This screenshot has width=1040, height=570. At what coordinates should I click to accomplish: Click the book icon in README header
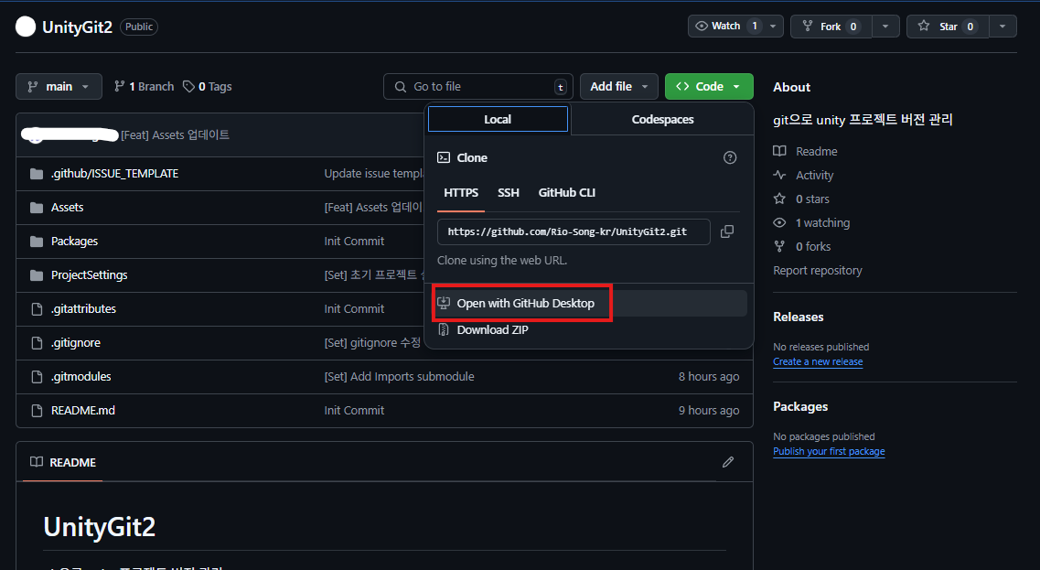(x=37, y=462)
